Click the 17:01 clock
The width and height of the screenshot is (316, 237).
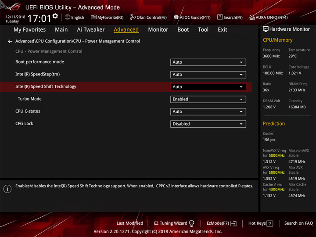point(39,18)
